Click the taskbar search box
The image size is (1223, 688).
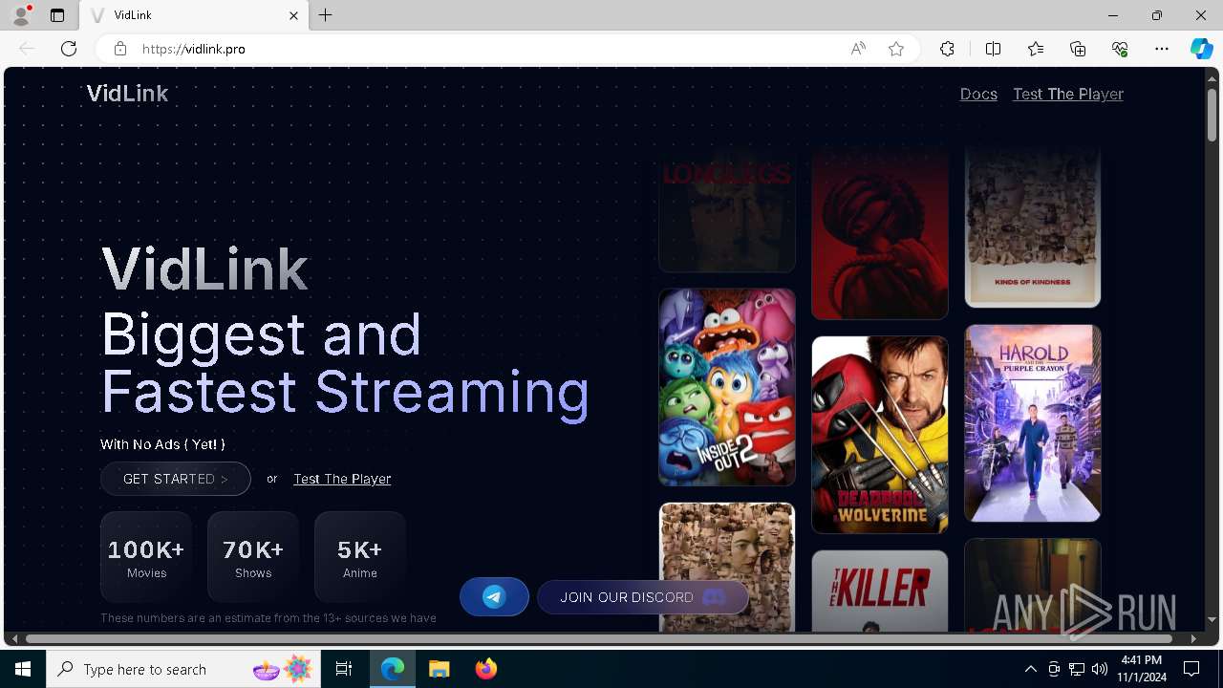[184, 669]
